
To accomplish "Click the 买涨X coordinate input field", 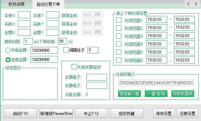I will click(24, 15).
